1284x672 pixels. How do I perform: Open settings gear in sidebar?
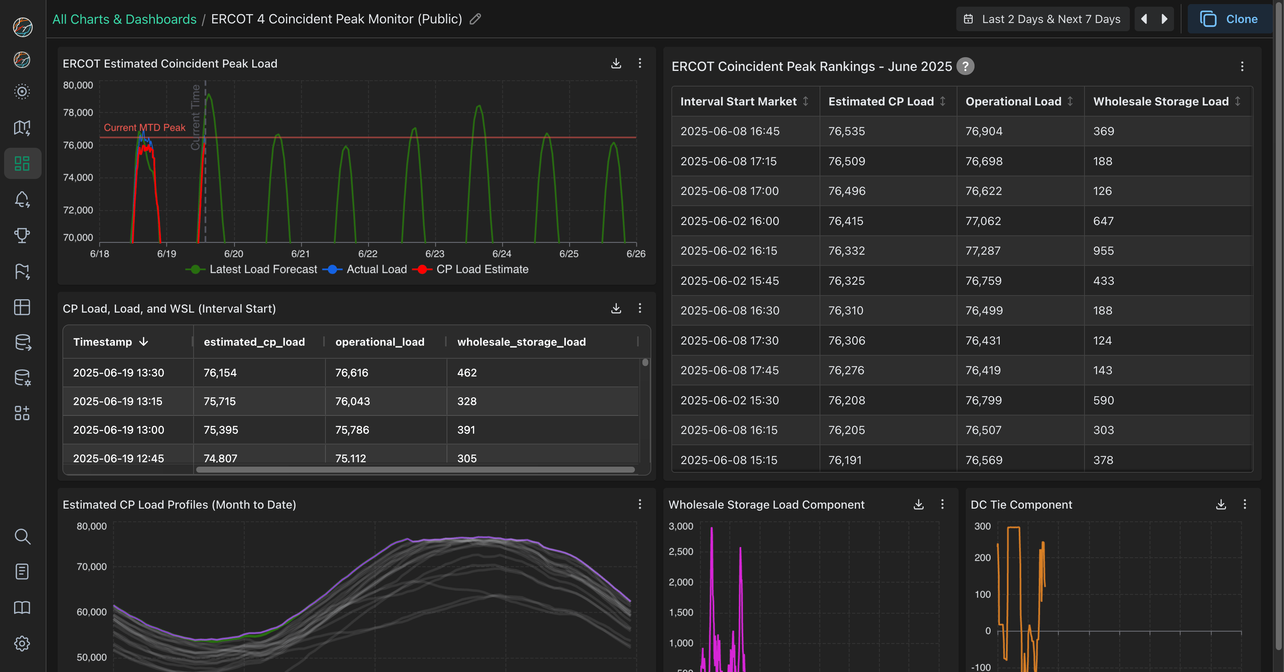pyautogui.click(x=22, y=644)
